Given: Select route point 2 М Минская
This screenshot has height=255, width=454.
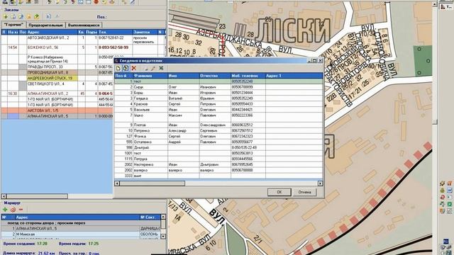Looking at the screenshot, I should (x=80, y=234).
